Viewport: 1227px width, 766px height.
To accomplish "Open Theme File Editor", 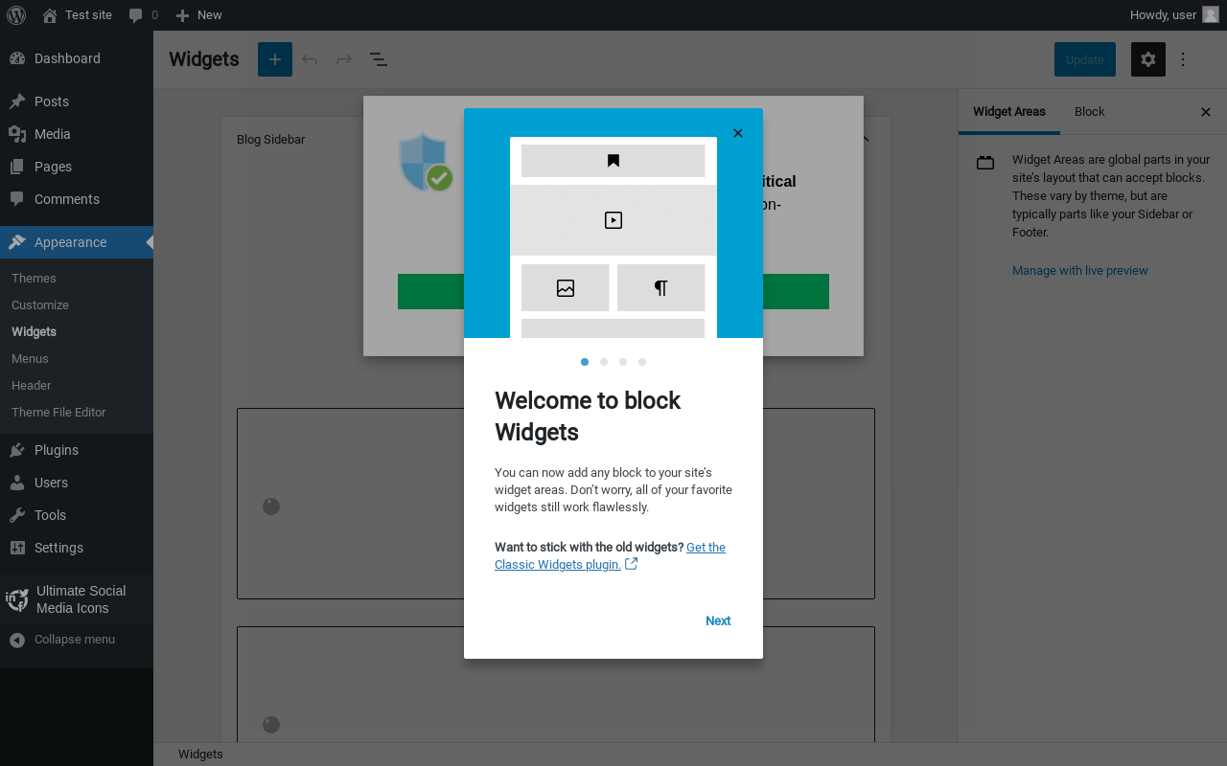I will [x=58, y=413].
